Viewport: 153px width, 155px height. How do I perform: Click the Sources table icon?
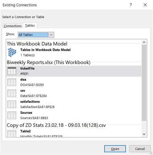tap(12, 115)
